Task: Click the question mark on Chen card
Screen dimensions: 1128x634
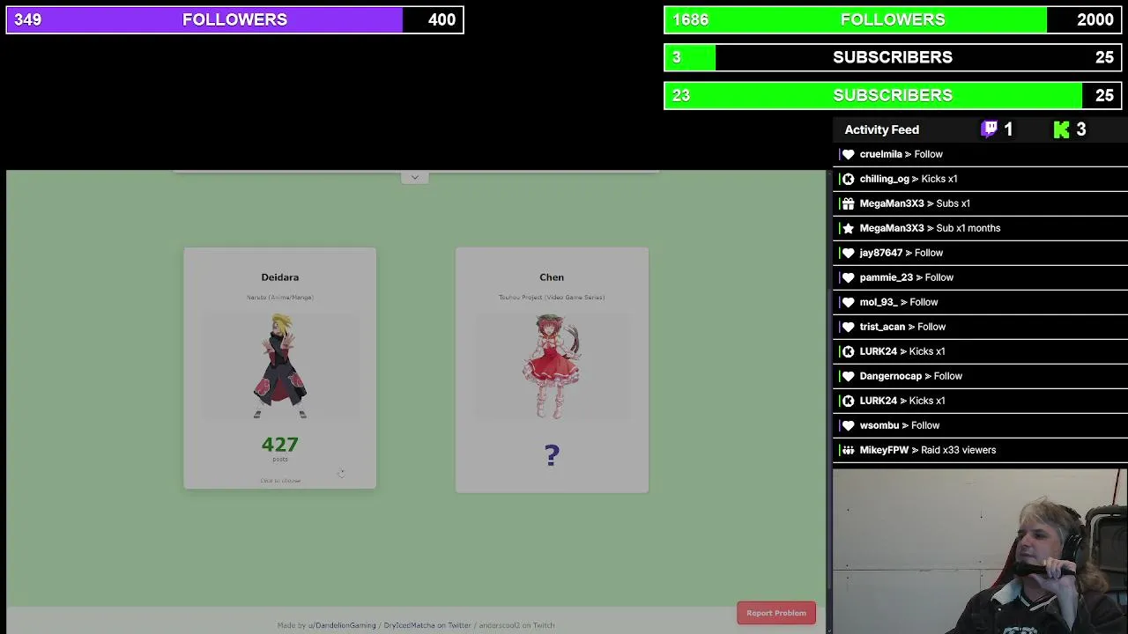Action: (552, 455)
